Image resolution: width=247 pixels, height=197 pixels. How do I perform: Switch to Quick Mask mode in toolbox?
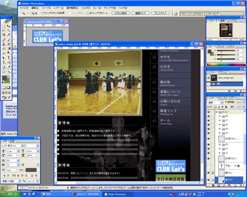click(x=8, y=88)
